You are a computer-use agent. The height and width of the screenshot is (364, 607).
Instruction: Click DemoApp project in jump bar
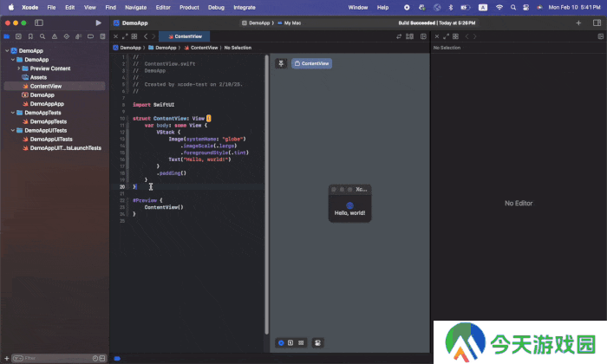127,48
